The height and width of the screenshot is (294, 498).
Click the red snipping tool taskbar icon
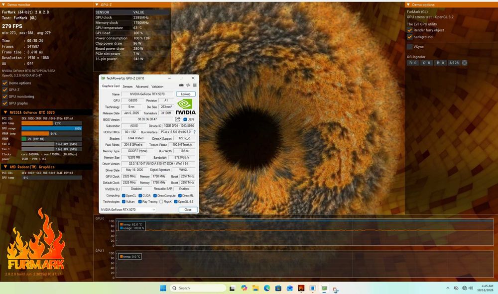click(x=335, y=289)
